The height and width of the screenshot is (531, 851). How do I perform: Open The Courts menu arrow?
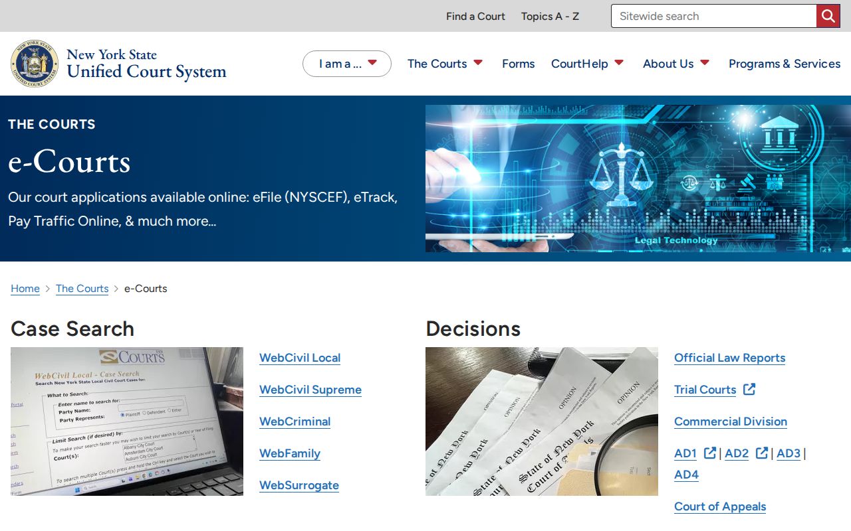tap(478, 62)
